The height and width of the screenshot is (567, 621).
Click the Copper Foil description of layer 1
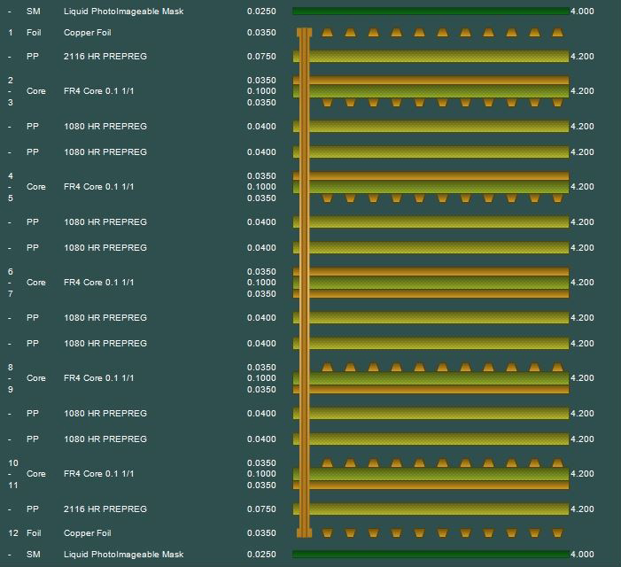pyautogui.click(x=87, y=33)
